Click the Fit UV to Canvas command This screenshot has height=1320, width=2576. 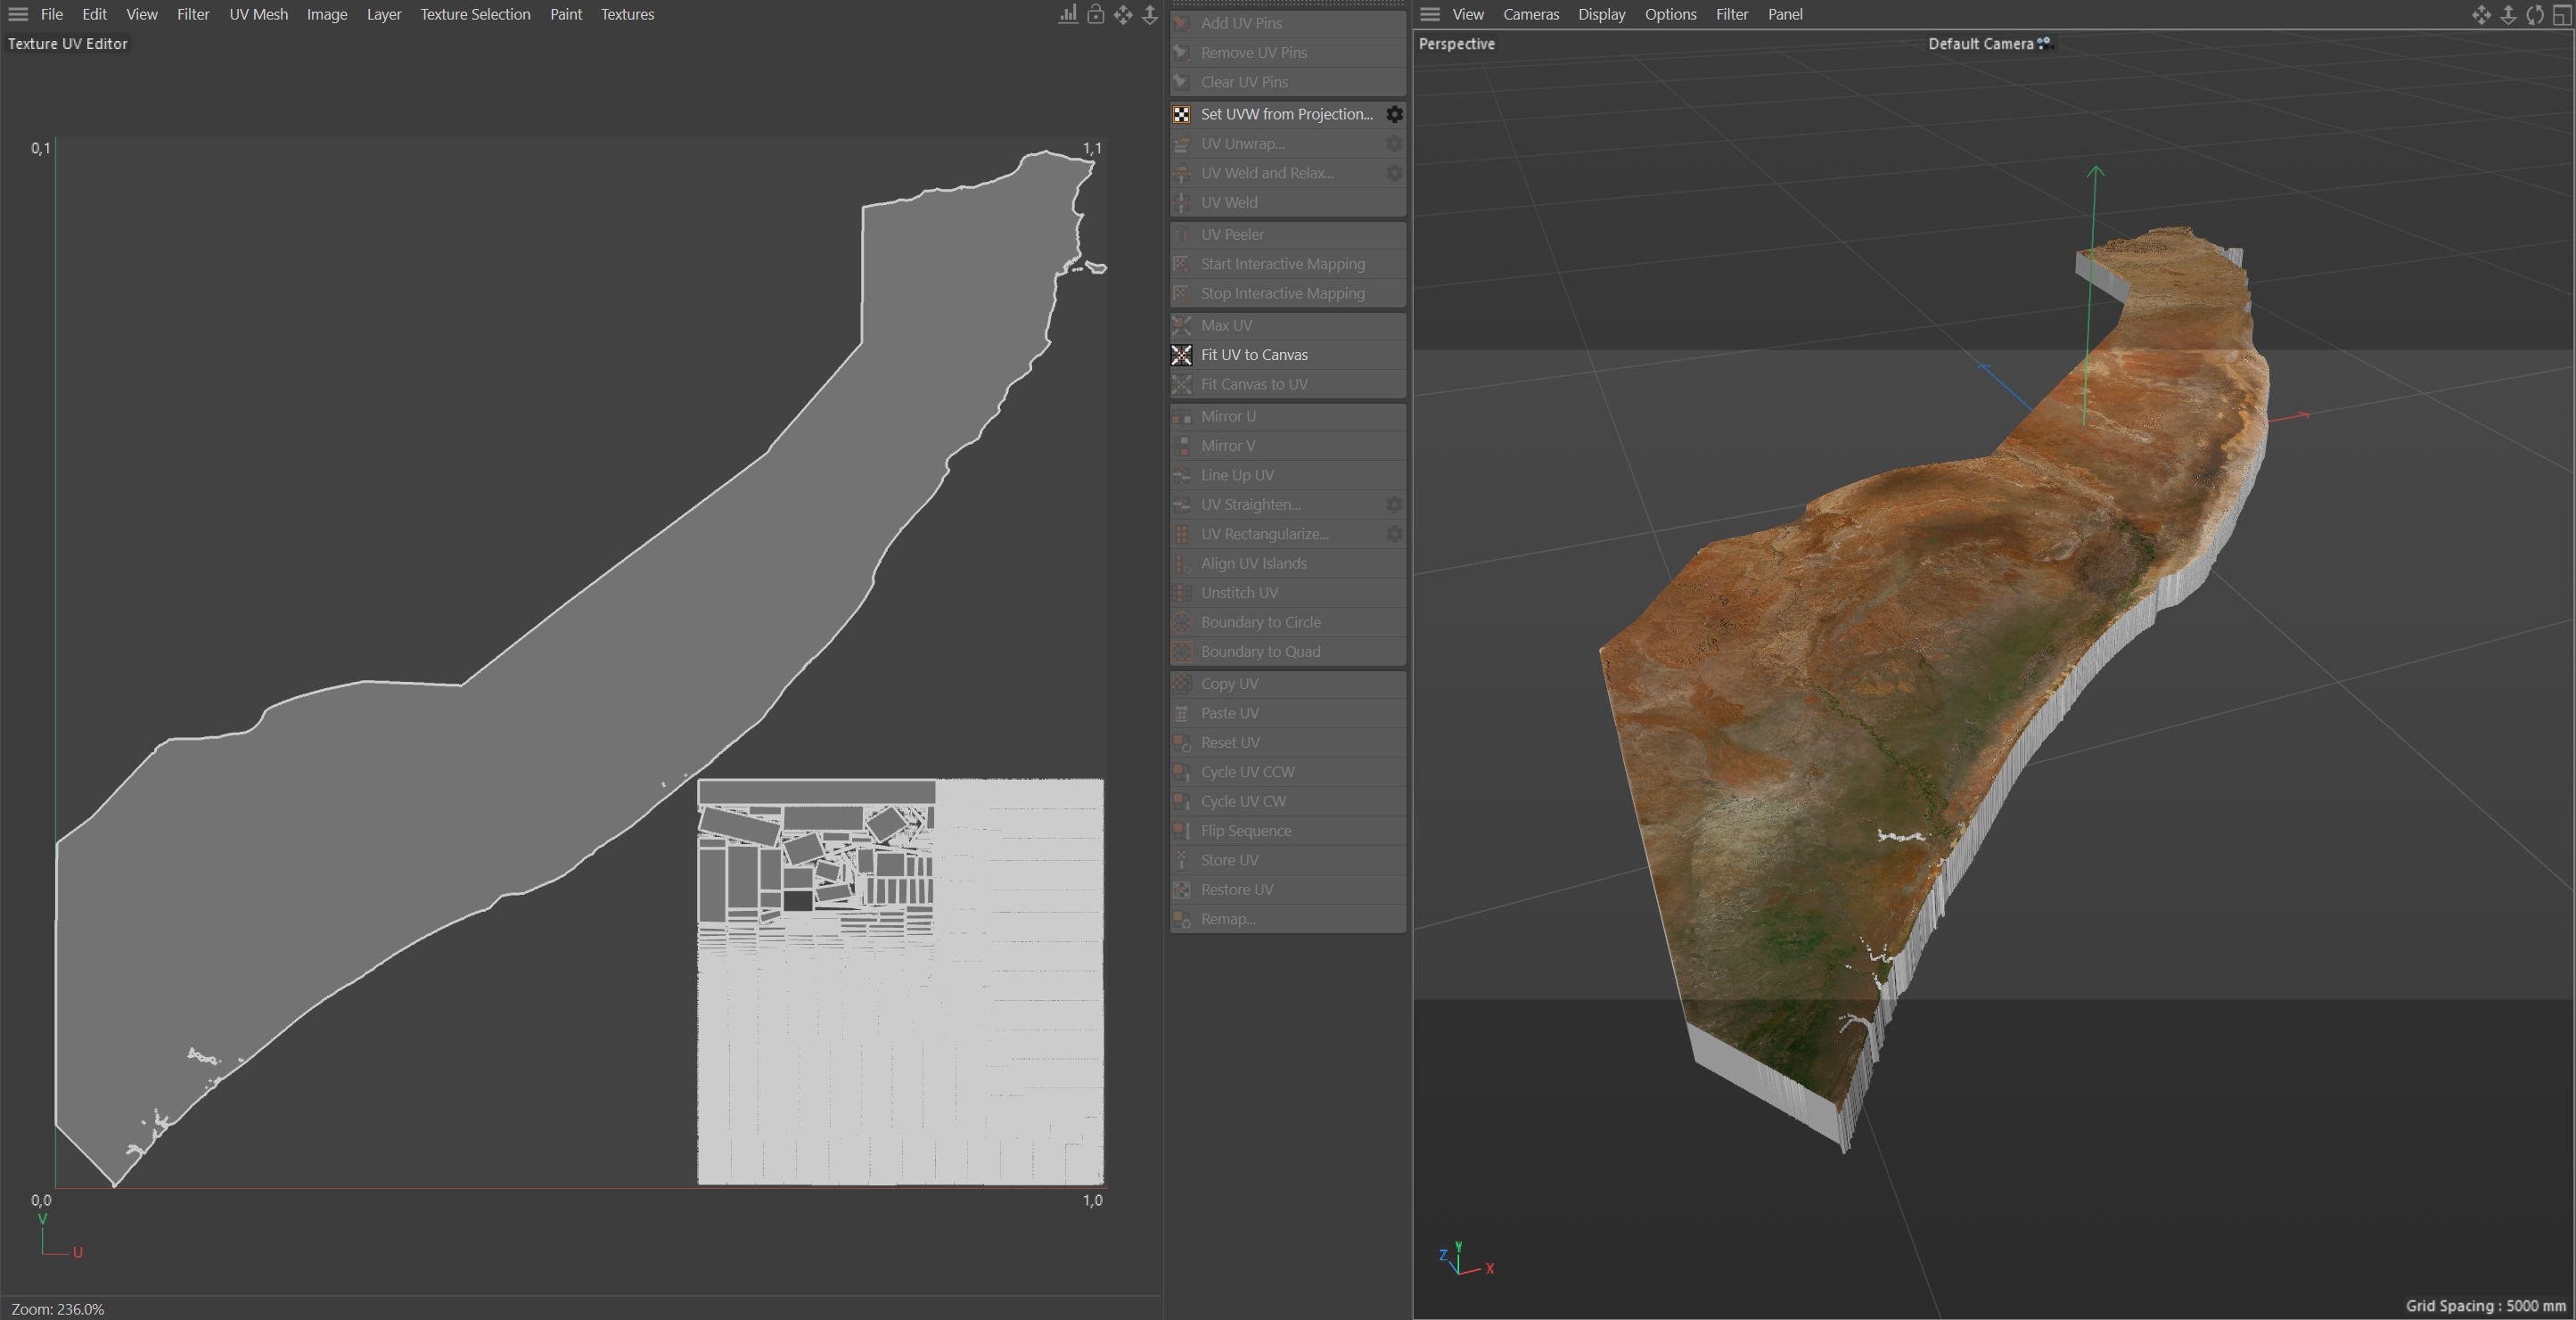[x=1254, y=355]
